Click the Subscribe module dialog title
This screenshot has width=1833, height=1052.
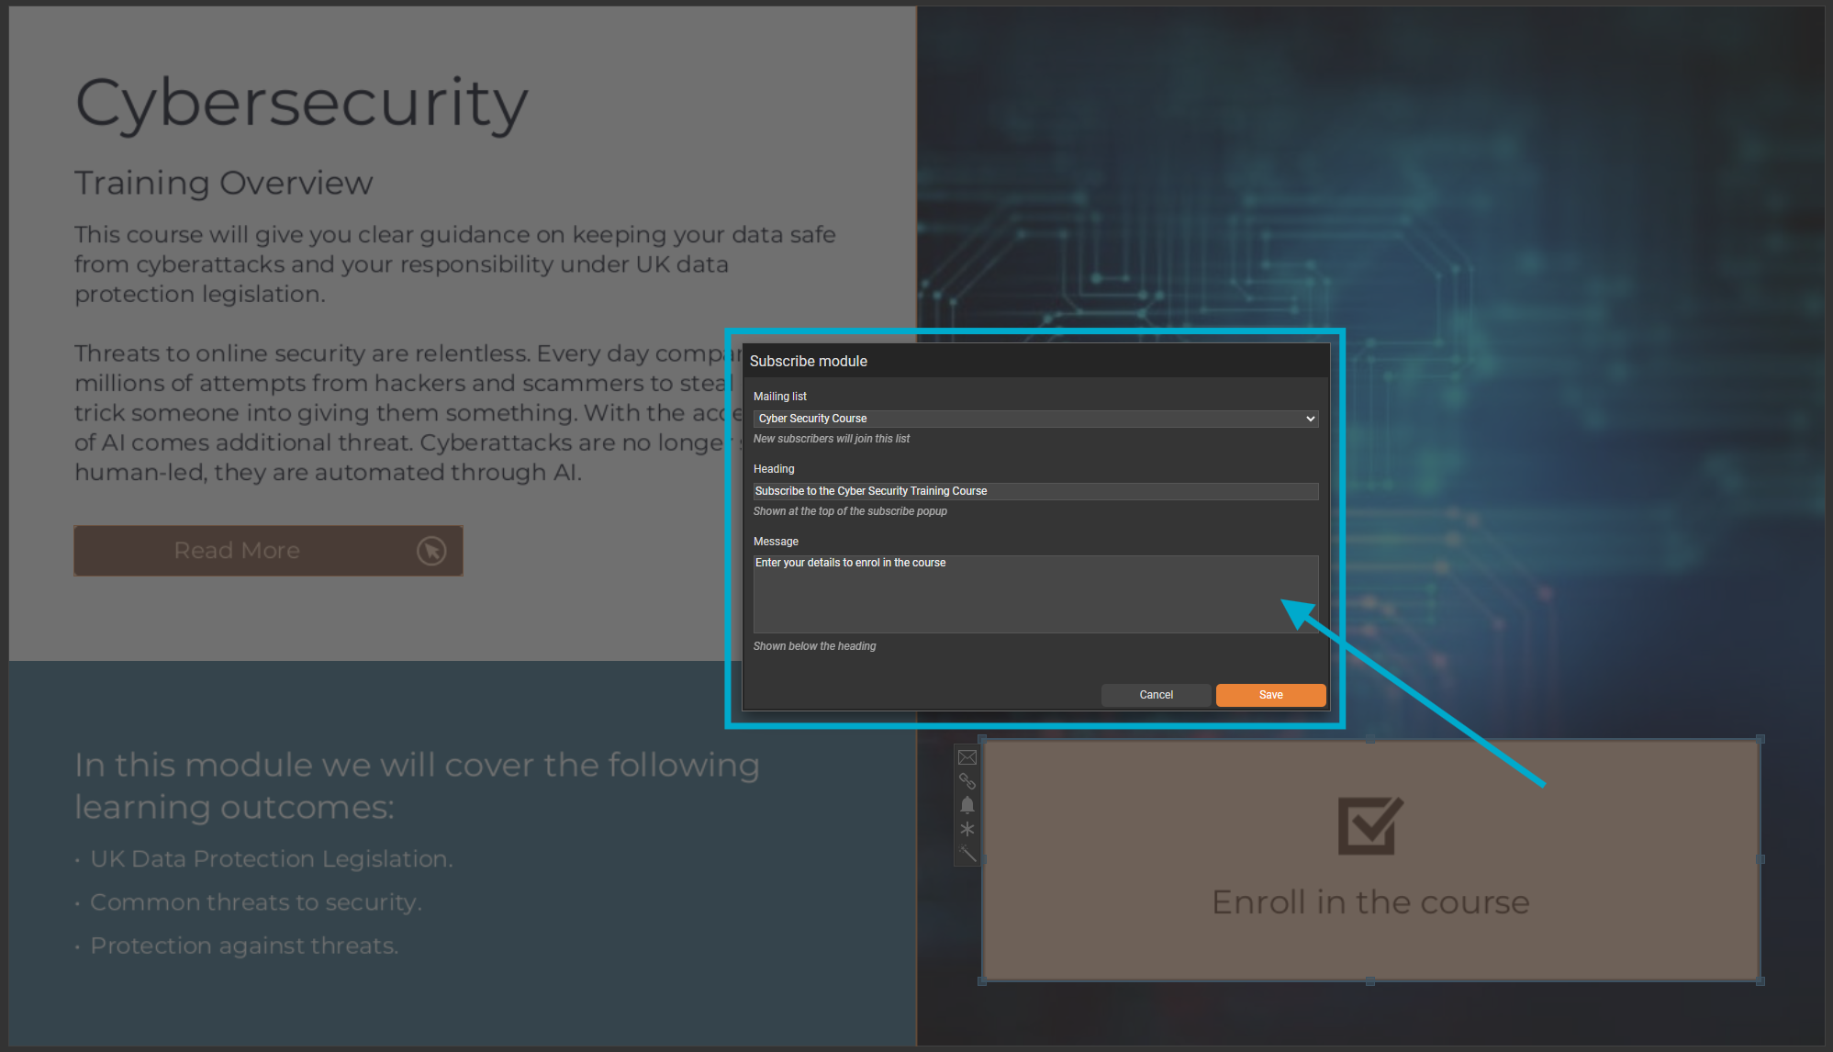pyautogui.click(x=809, y=361)
